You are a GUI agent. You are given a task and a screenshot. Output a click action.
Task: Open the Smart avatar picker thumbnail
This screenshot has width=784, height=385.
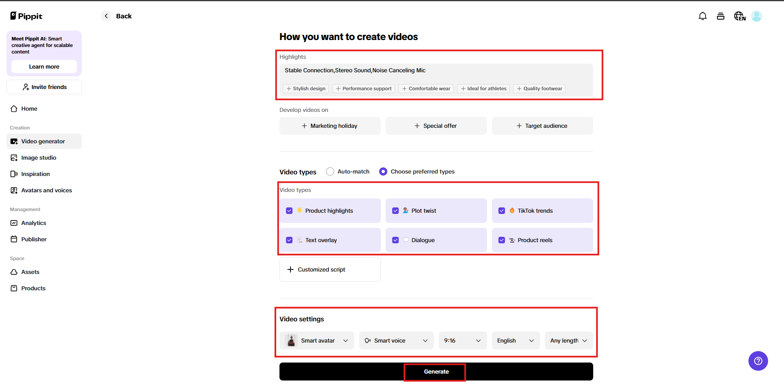291,340
